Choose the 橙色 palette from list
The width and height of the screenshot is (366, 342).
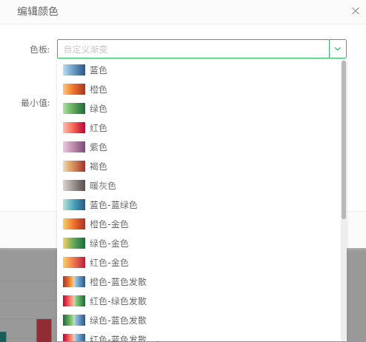(x=199, y=90)
